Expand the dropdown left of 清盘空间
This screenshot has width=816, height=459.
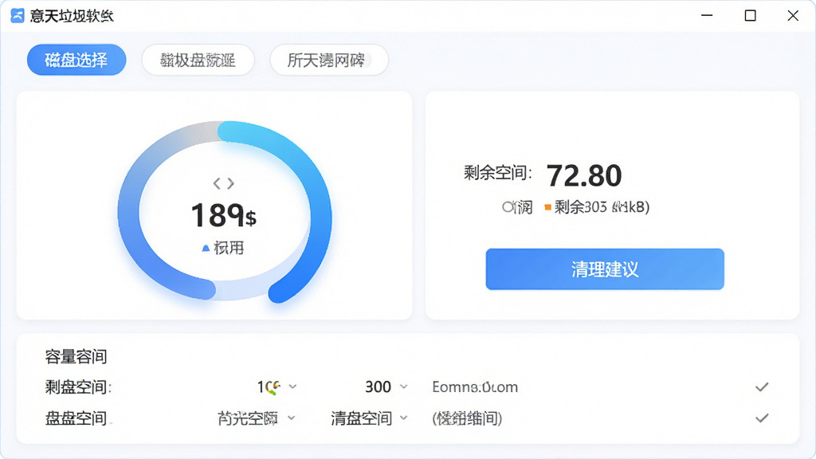(x=256, y=418)
